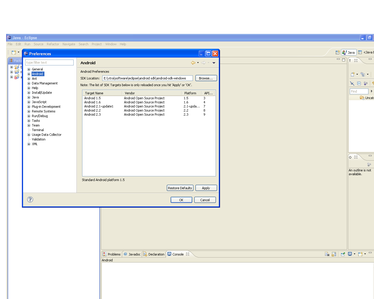
Task: Open the back history dropdown in Preferences
Action: [198, 63]
